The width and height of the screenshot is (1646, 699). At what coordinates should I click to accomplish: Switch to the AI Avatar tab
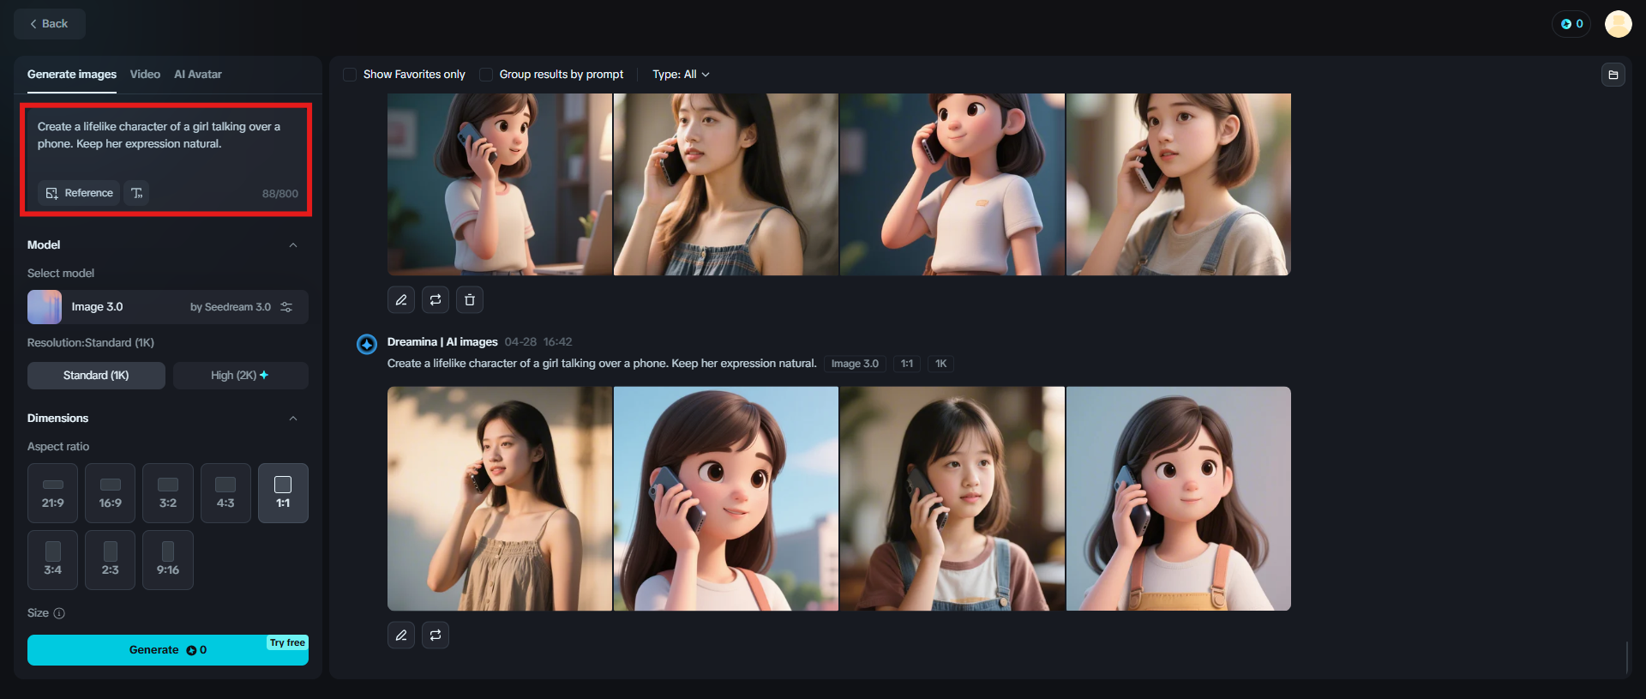198,75
